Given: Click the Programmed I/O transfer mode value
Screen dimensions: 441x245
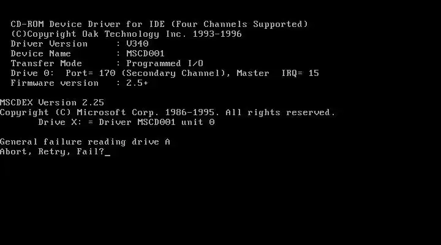Looking at the screenshot, I should coord(165,63).
